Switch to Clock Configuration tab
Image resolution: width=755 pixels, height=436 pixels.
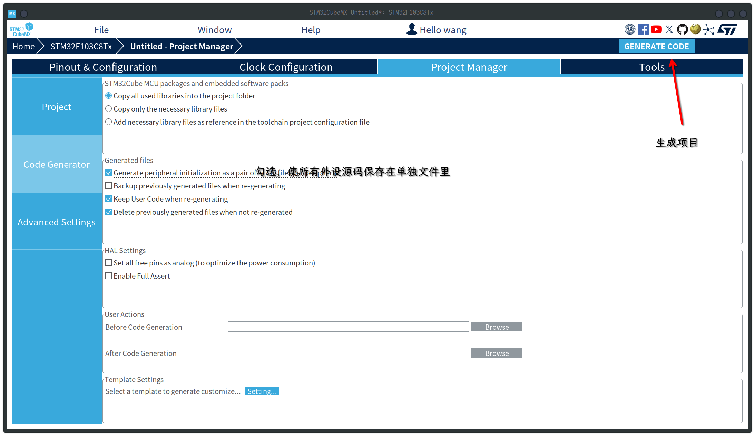(286, 67)
